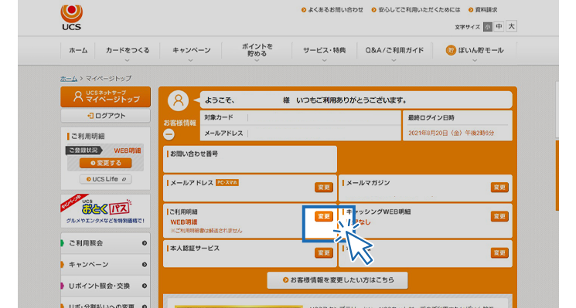The height and width of the screenshot is (308, 576).
Task: Expand chevron under カードをつくる
Action: (x=127, y=60)
